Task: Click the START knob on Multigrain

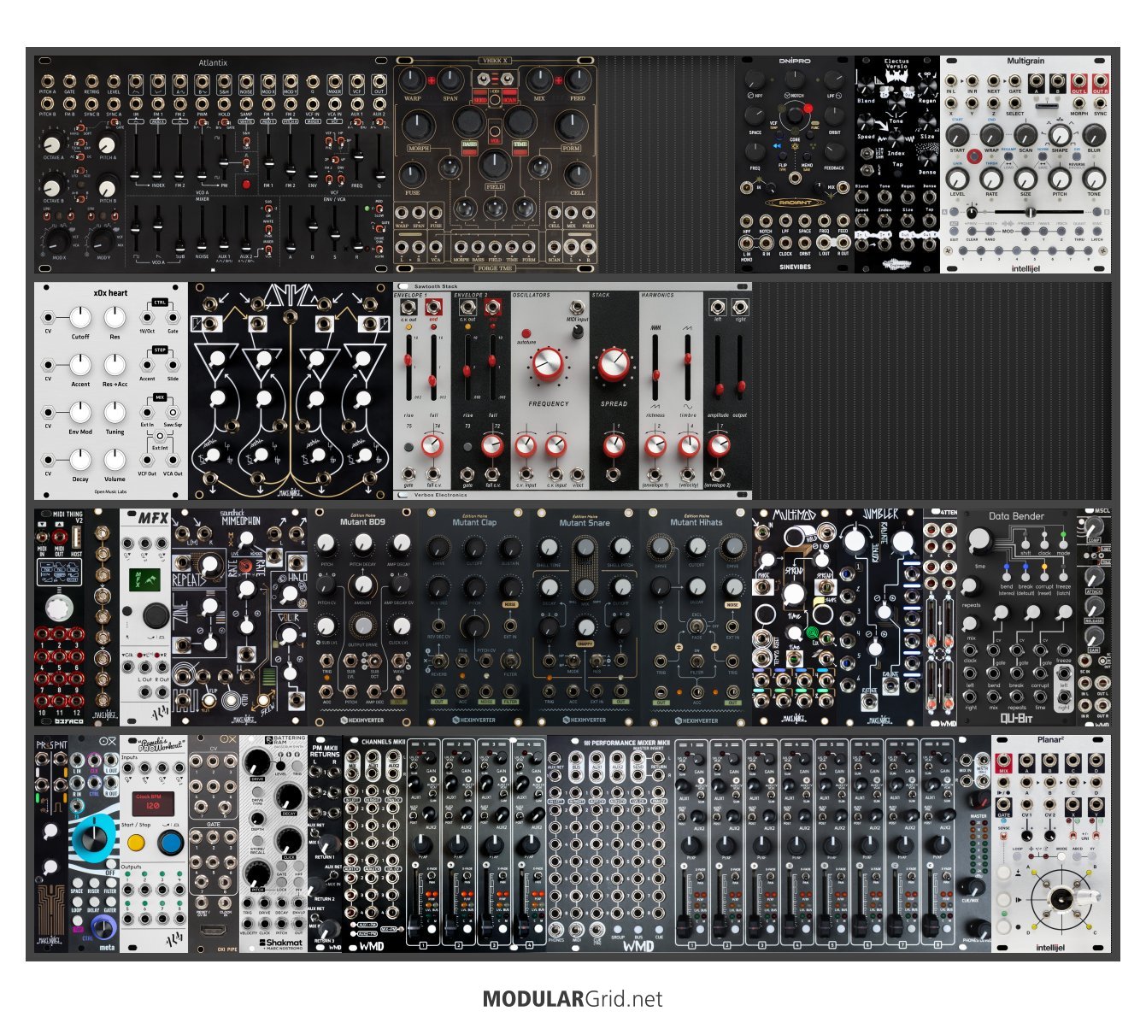Action: (957, 135)
